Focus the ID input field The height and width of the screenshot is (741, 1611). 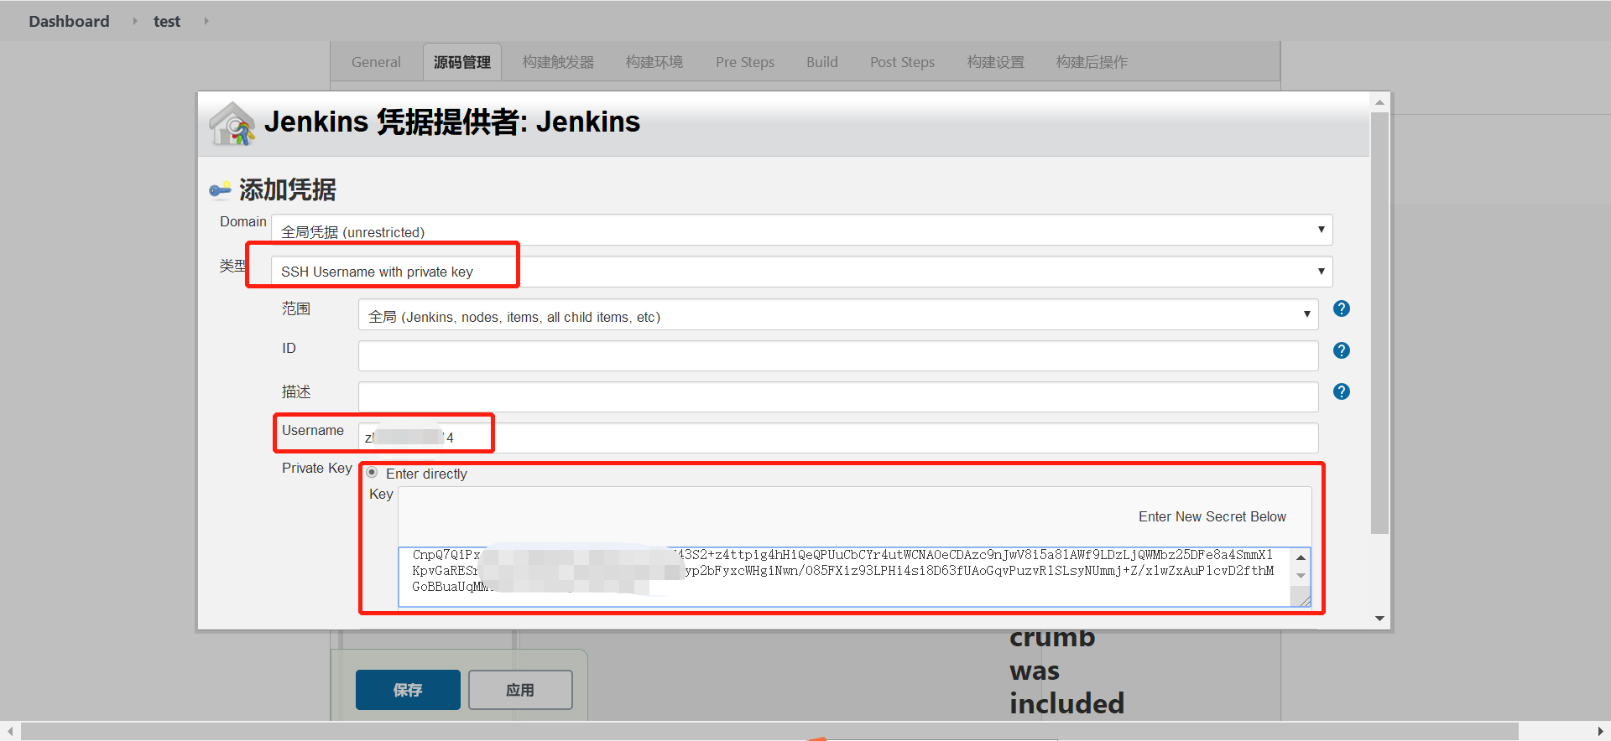[x=838, y=355]
